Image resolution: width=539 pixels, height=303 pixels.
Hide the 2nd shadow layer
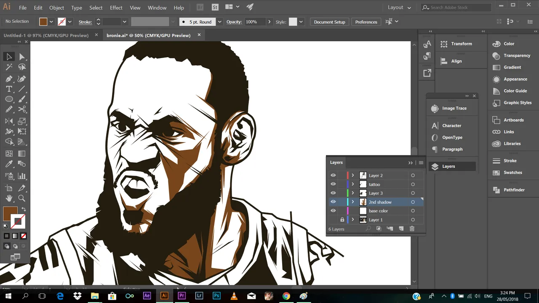pyautogui.click(x=333, y=202)
